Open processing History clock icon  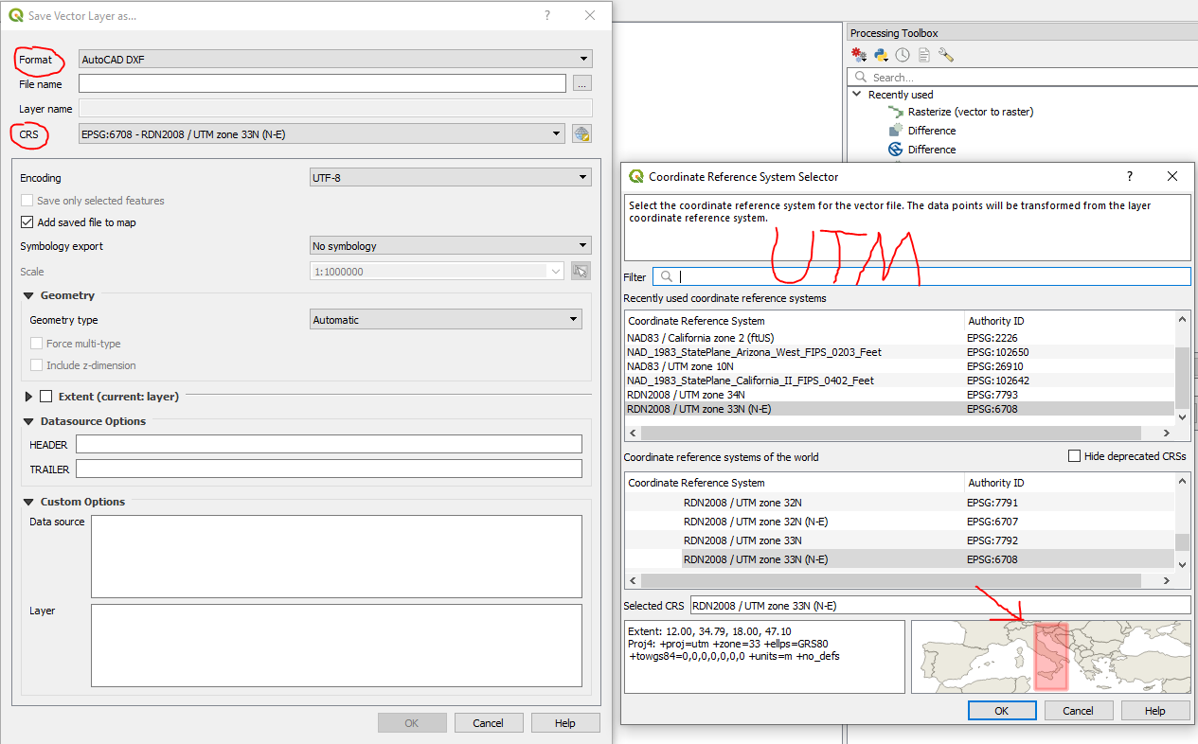tap(903, 55)
